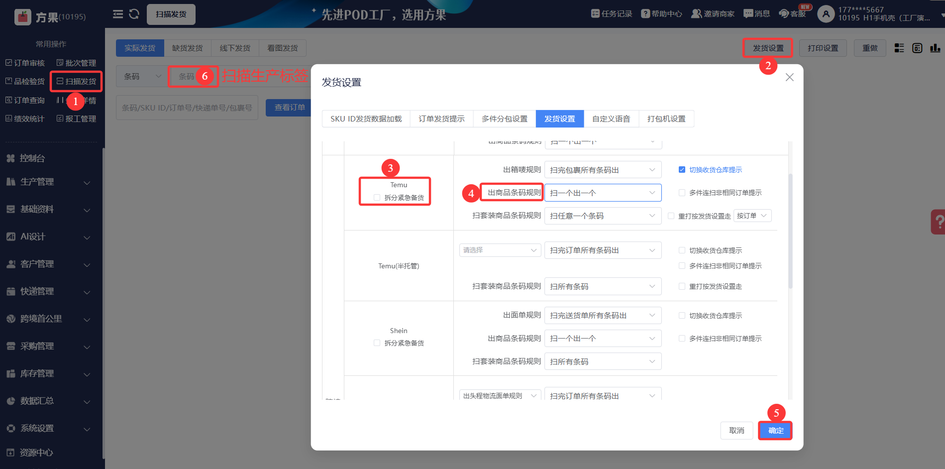945x469 pixels.
Task: Open 消息 messages icon
Action: tap(748, 13)
